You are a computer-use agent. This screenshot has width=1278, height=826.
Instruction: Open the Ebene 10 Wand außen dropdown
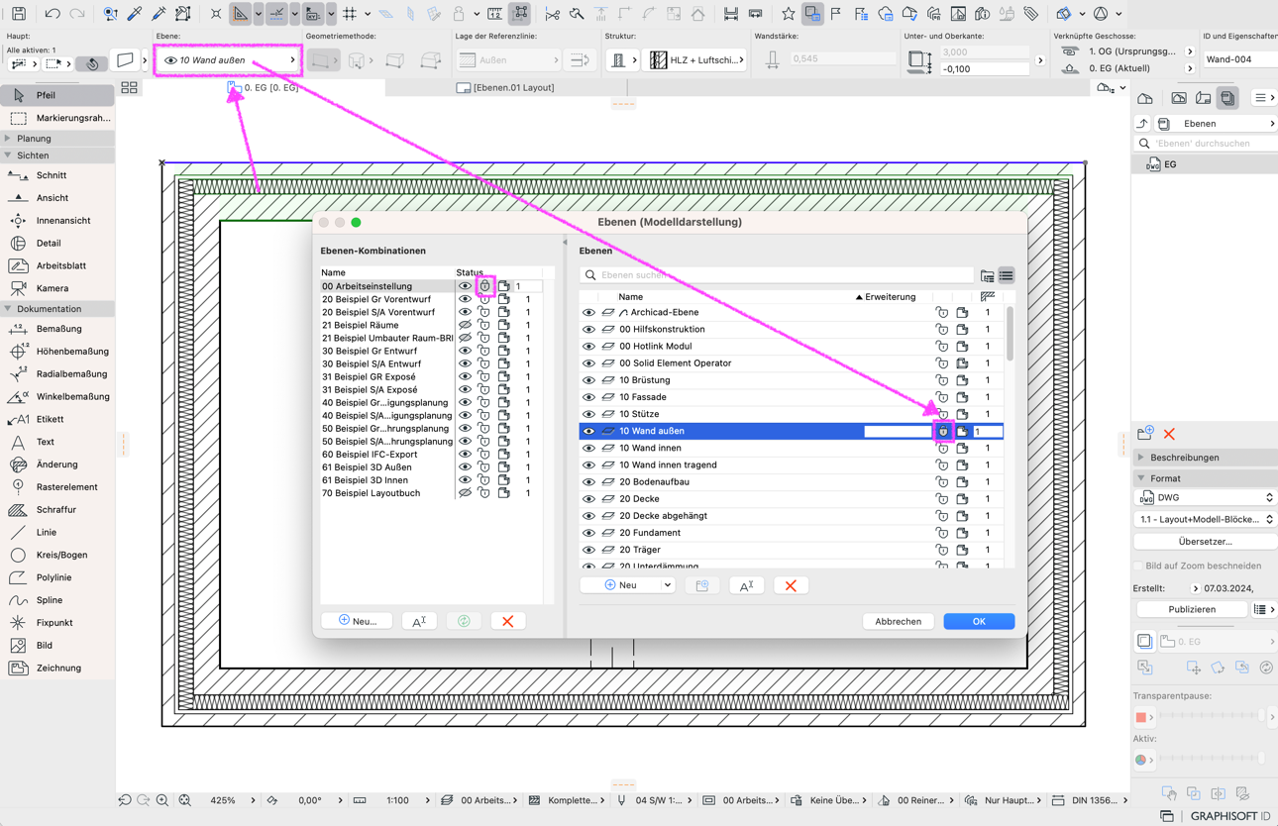click(229, 60)
